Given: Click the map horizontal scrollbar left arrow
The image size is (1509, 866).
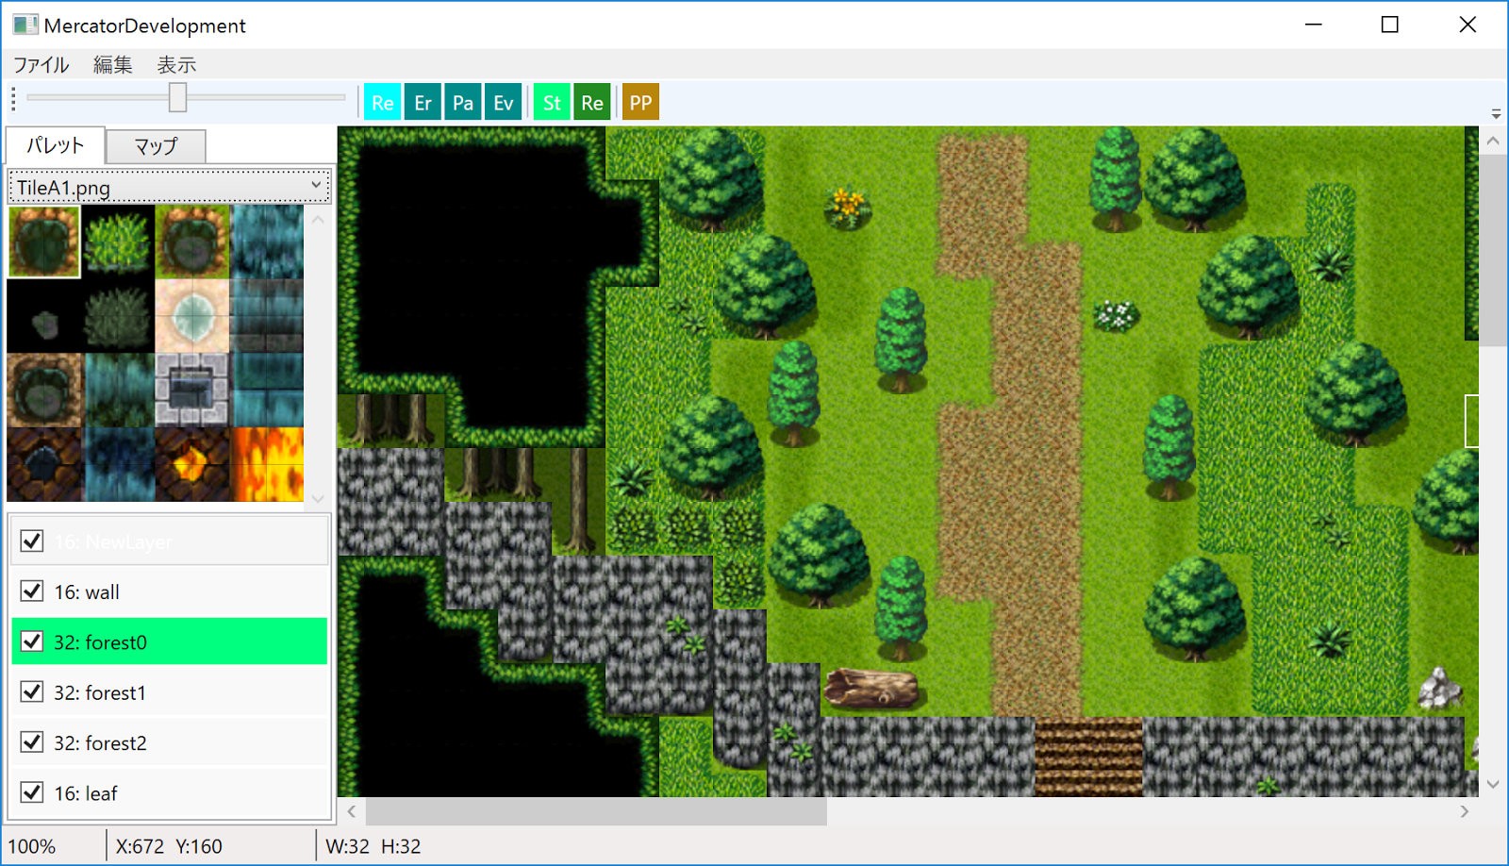Looking at the screenshot, I should coord(352,811).
